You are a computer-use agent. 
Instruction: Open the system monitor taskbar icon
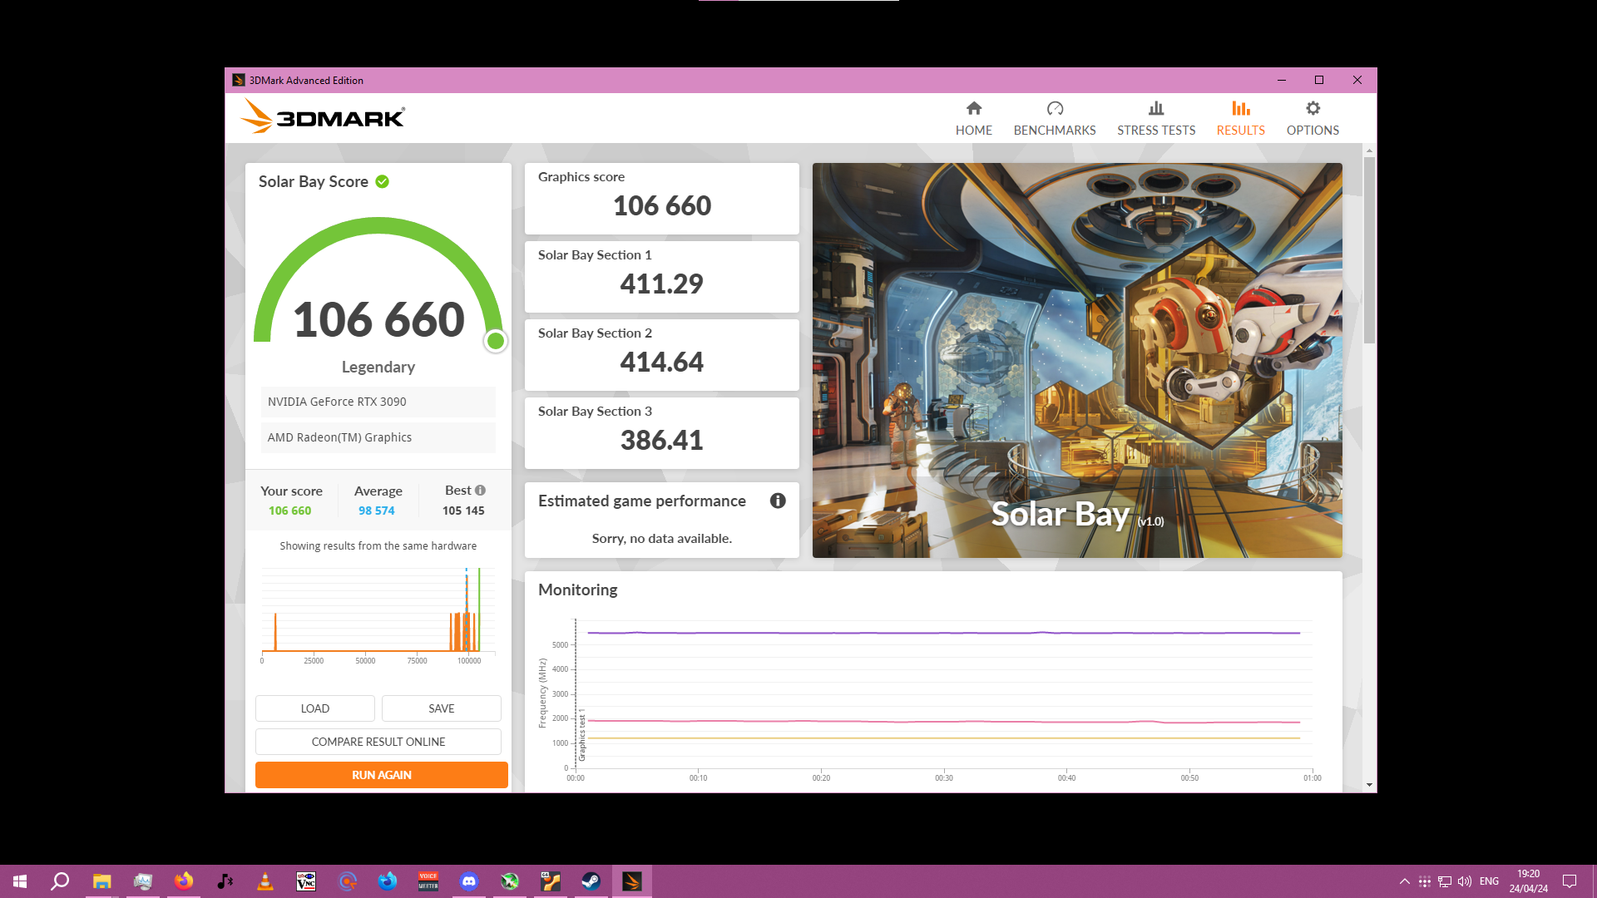(143, 881)
